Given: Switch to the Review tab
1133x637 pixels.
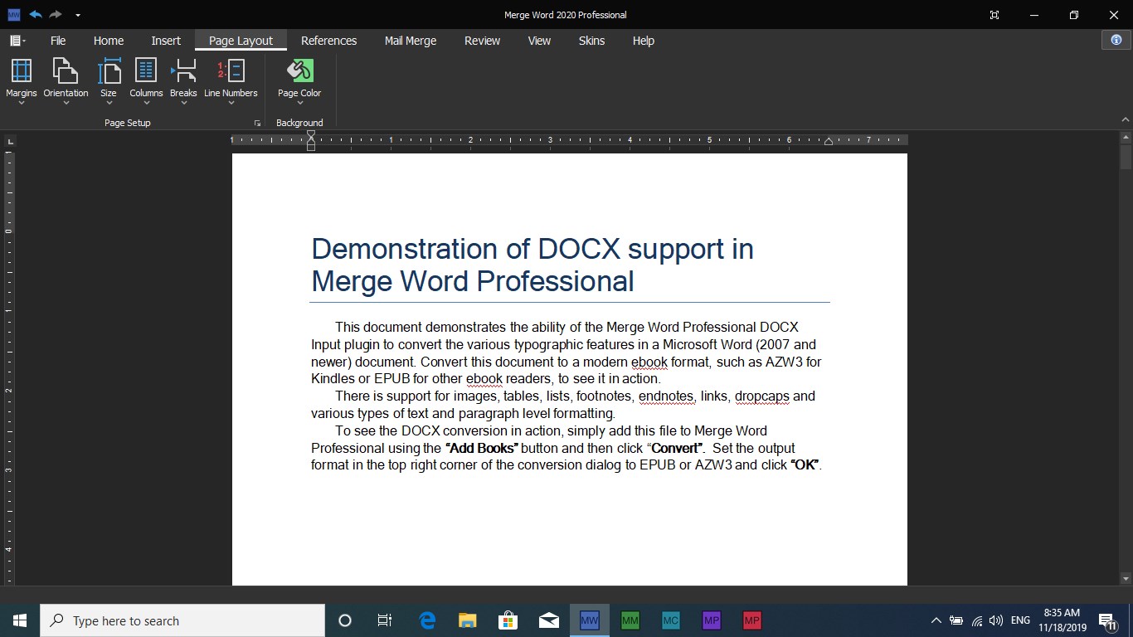Looking at the screenshot, I should point(482,41).
